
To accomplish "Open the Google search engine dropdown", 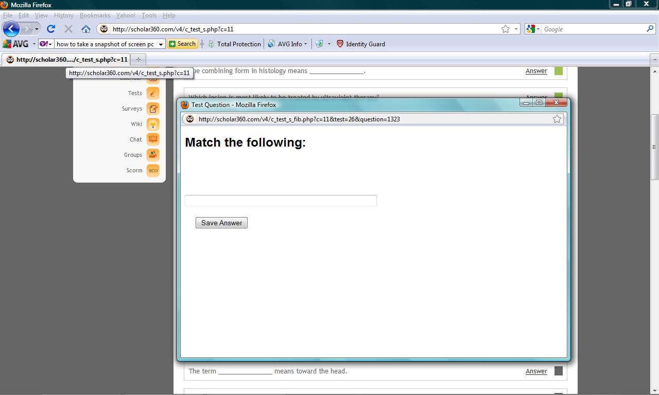I will 533,29.
